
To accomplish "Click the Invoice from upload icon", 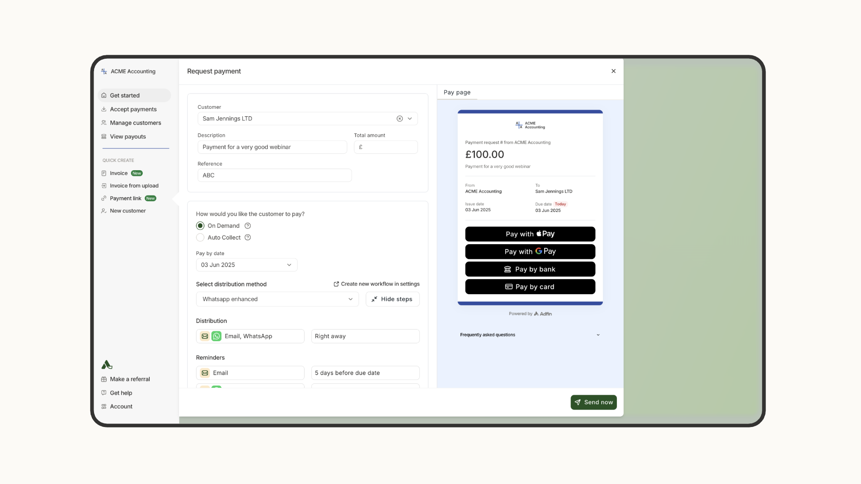I will point(104,185).
